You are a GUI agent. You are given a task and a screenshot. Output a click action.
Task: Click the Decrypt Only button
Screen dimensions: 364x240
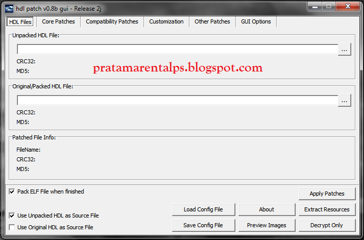pos(327,225)
